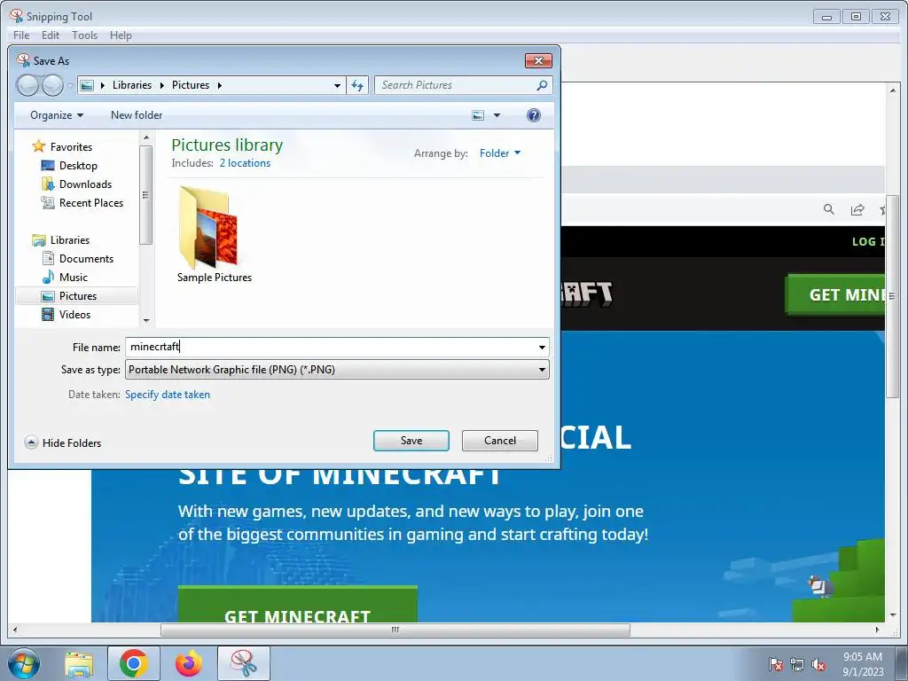This screenshot has height=681, width=908.
Task: Click the taskbar clock showing 9:05 AM
Action: [862, 664]
